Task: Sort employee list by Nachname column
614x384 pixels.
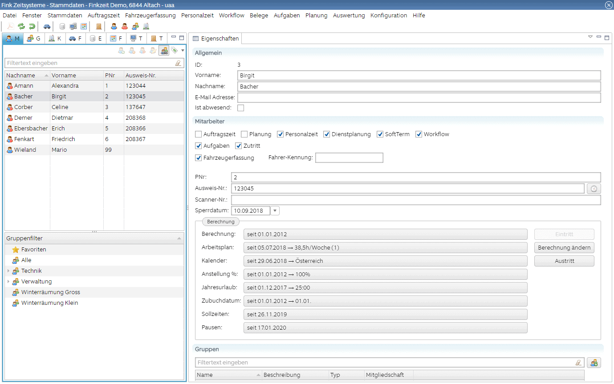Action: pyautogui.click(x=27, y=75)
